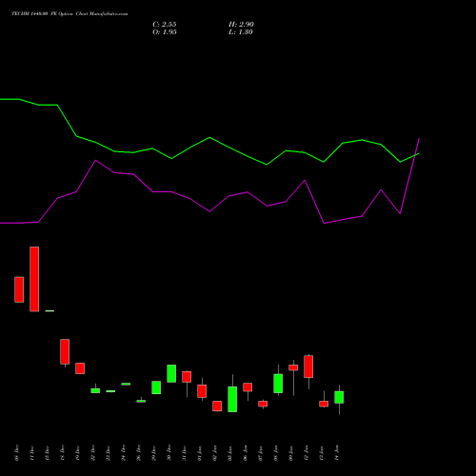Image resolution: width=476 pixels, height=476 pixels.
Task: Click the high price value H: 2.90
Action: pos(241,25)
